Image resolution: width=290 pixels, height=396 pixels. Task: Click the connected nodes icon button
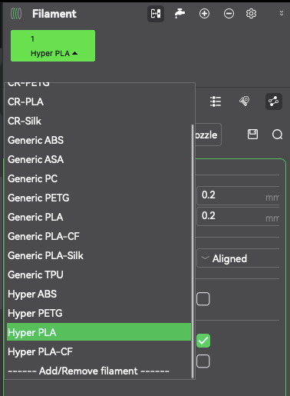(x=274, y=101)
